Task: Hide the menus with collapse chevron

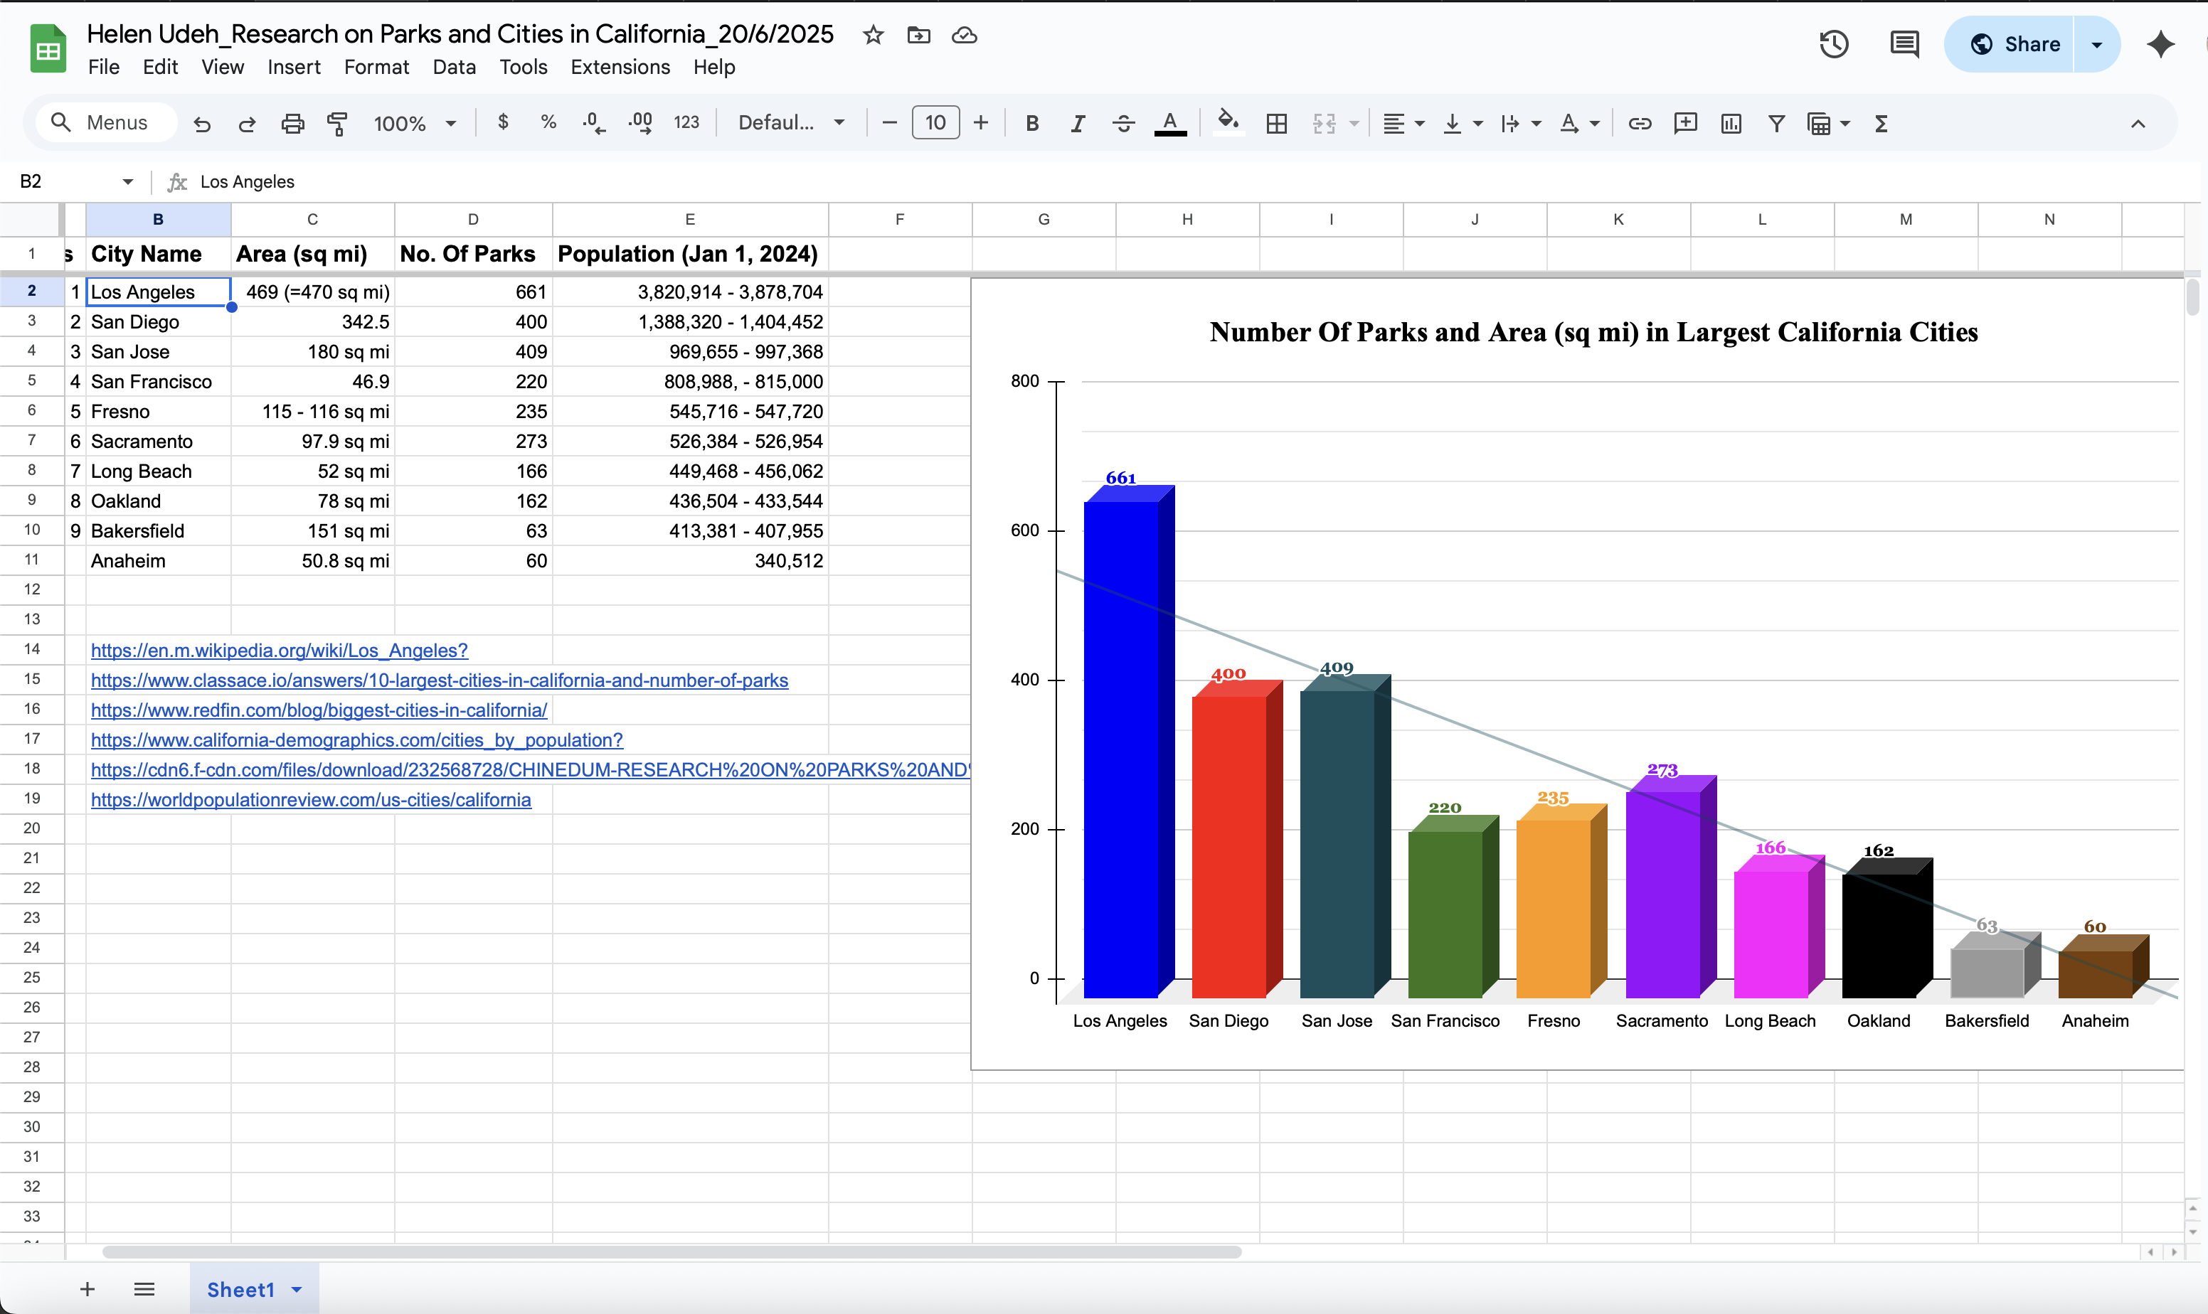Action: (x=2138, y=124)
